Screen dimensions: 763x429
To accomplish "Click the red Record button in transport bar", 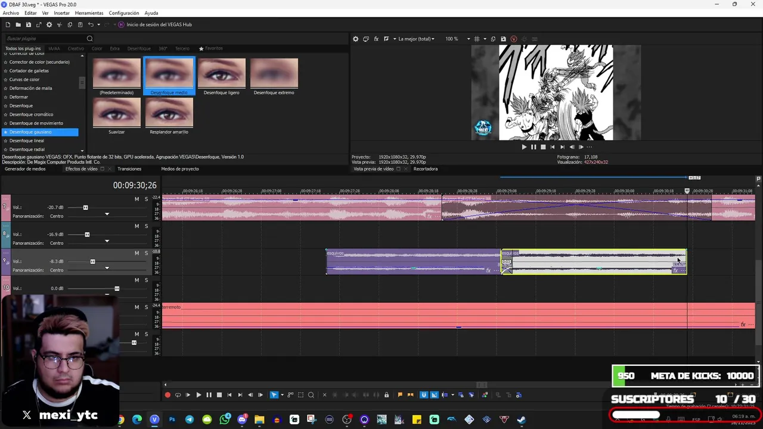I will (168, 394).
